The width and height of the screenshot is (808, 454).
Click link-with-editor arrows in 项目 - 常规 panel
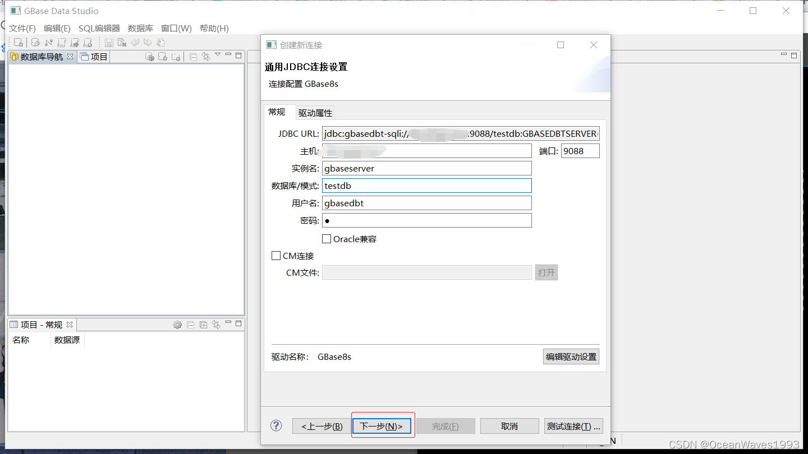point(216,325)
